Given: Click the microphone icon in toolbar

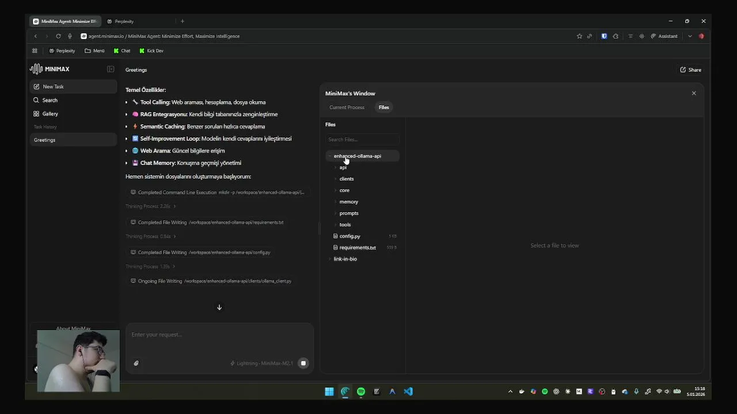Looking at the screenshot, I should 70,36.
